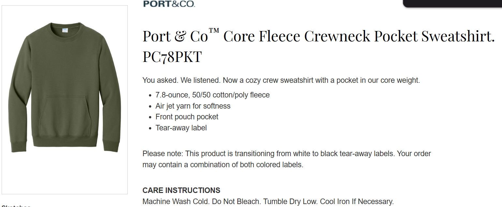Click the Core Fleece Crewneck product title
Screen dimensions: 502x207
click(x=359, y=36)
